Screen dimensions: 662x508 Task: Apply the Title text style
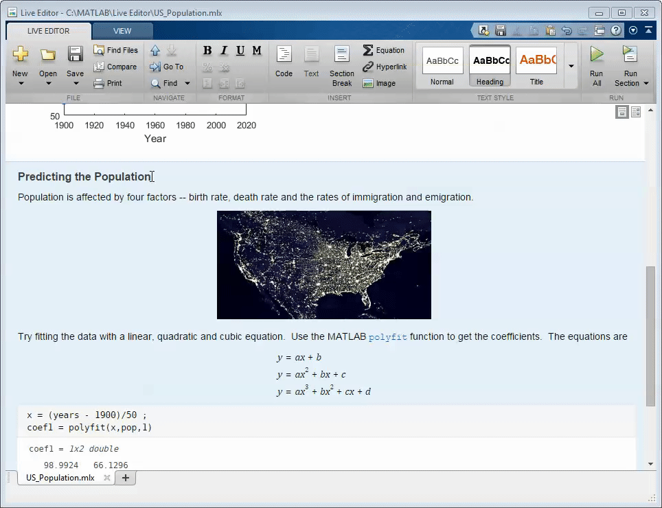pos(536,66)
